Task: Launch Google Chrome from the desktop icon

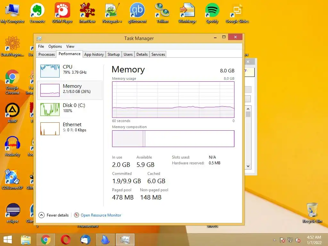Action: 12,82
